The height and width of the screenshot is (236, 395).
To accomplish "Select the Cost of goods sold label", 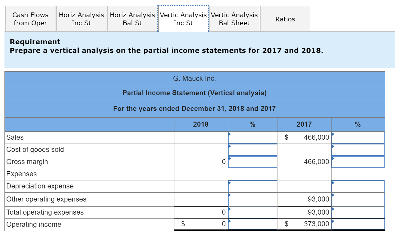I will click(35, 150).
